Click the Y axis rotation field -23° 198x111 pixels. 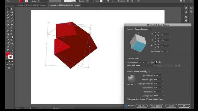tap(165, 40)
